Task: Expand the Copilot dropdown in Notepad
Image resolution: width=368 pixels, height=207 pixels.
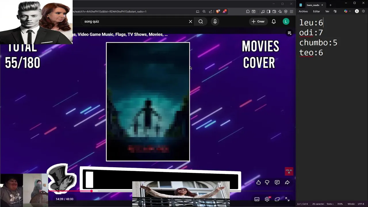Action: [x=350, y=11]
